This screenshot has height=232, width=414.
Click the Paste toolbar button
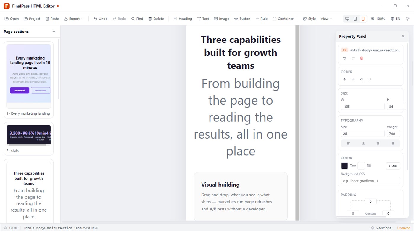tap(52, 19)
